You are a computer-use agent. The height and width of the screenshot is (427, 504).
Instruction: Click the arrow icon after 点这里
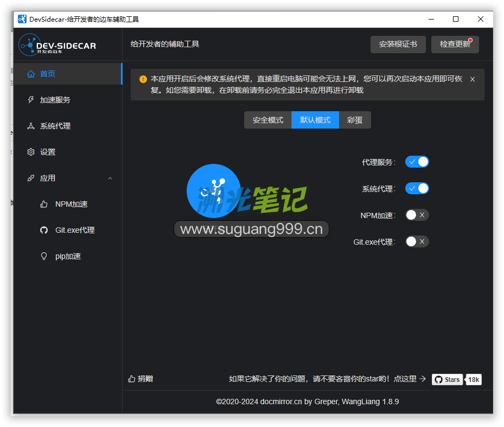pos(423,379)
